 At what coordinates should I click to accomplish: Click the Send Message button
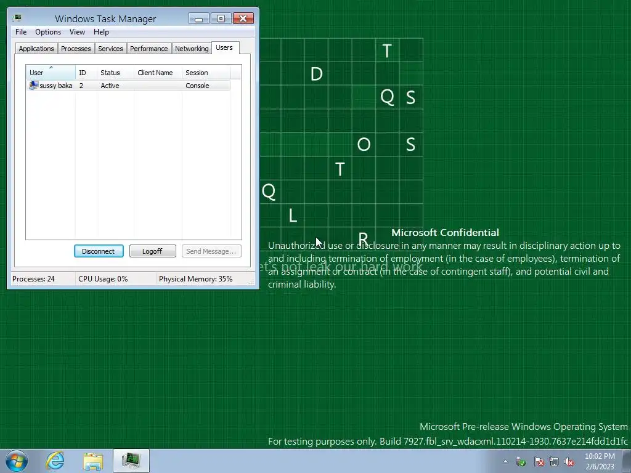[x=211, y=251]
